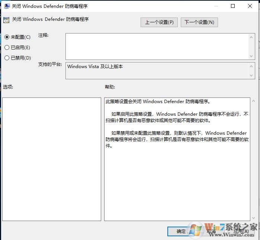Image resolution: width=260 pixels, height=240 pixels.
Task: Close the Windows Defender policy dialog
Action: [x=250, y=6]
